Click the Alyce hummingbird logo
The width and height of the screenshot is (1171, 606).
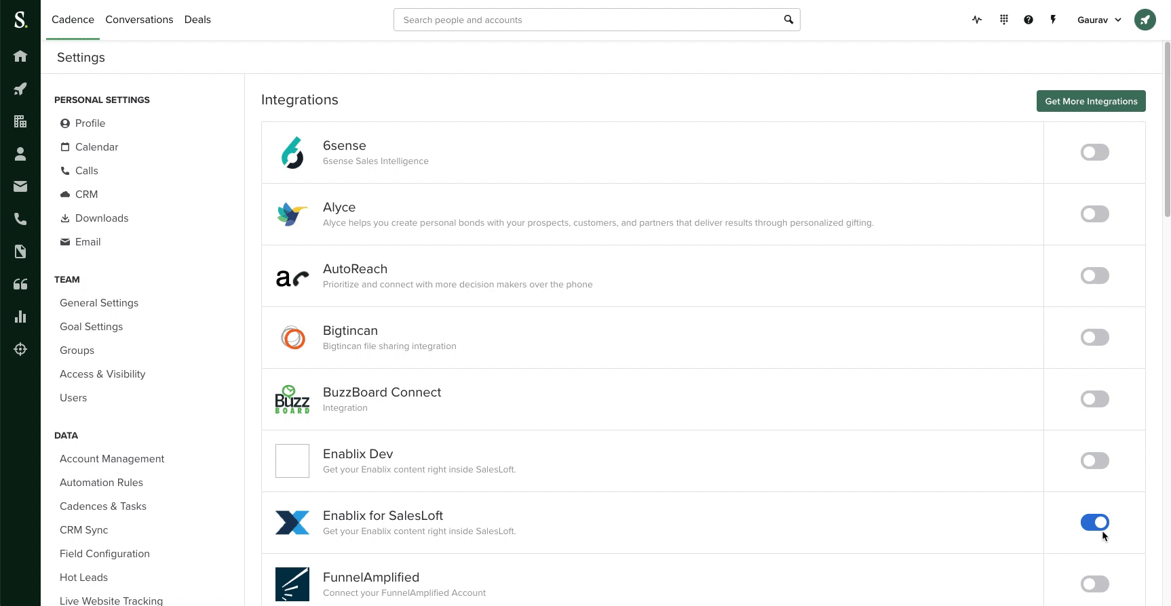pyautogui.click(x=292, y=214)
